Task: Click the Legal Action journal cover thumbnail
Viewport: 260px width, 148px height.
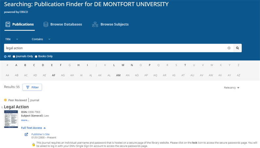Action: 11,119
